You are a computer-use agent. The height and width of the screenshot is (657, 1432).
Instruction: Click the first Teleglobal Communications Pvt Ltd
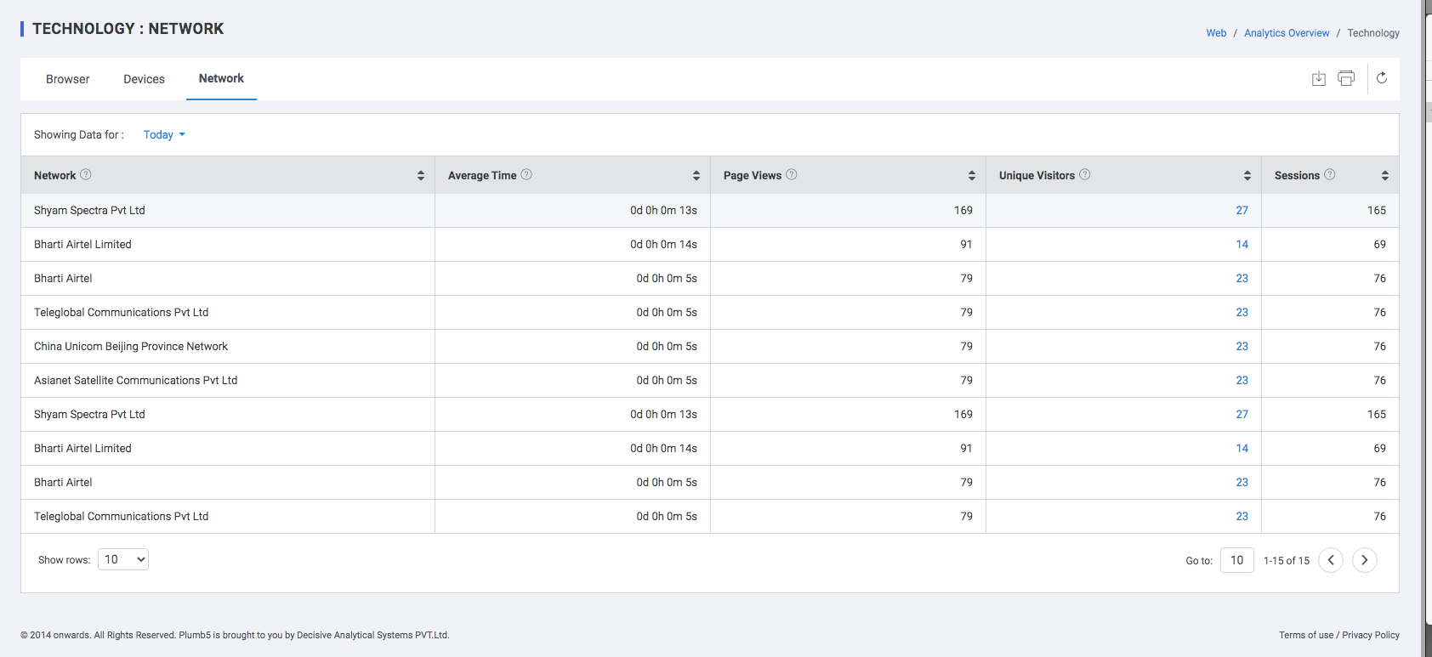click(x=121, y=312)
